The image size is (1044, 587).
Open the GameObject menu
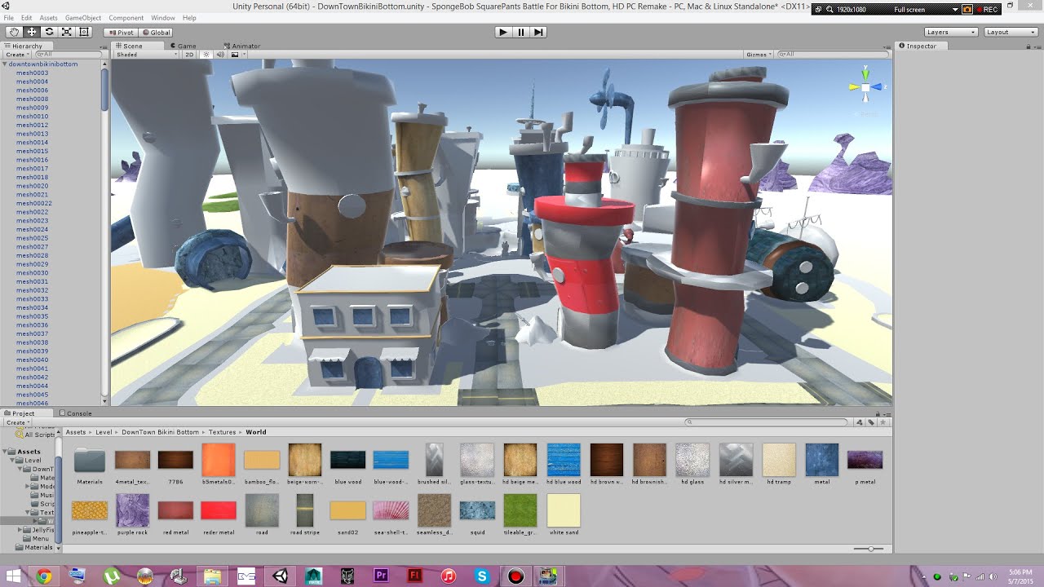pyautogui.click(x=83, y=18)
